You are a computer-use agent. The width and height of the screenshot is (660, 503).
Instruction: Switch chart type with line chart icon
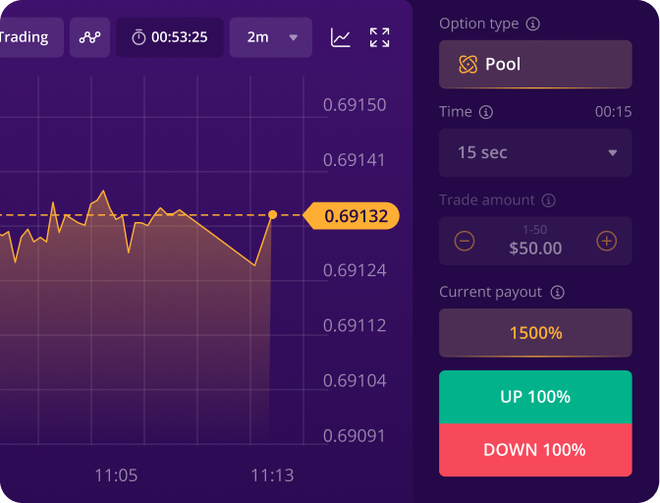coord(341,37)
